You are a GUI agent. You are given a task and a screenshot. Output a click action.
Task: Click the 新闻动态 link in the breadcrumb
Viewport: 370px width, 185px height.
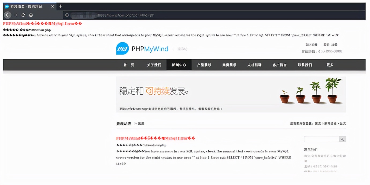[x=330, y=124]
